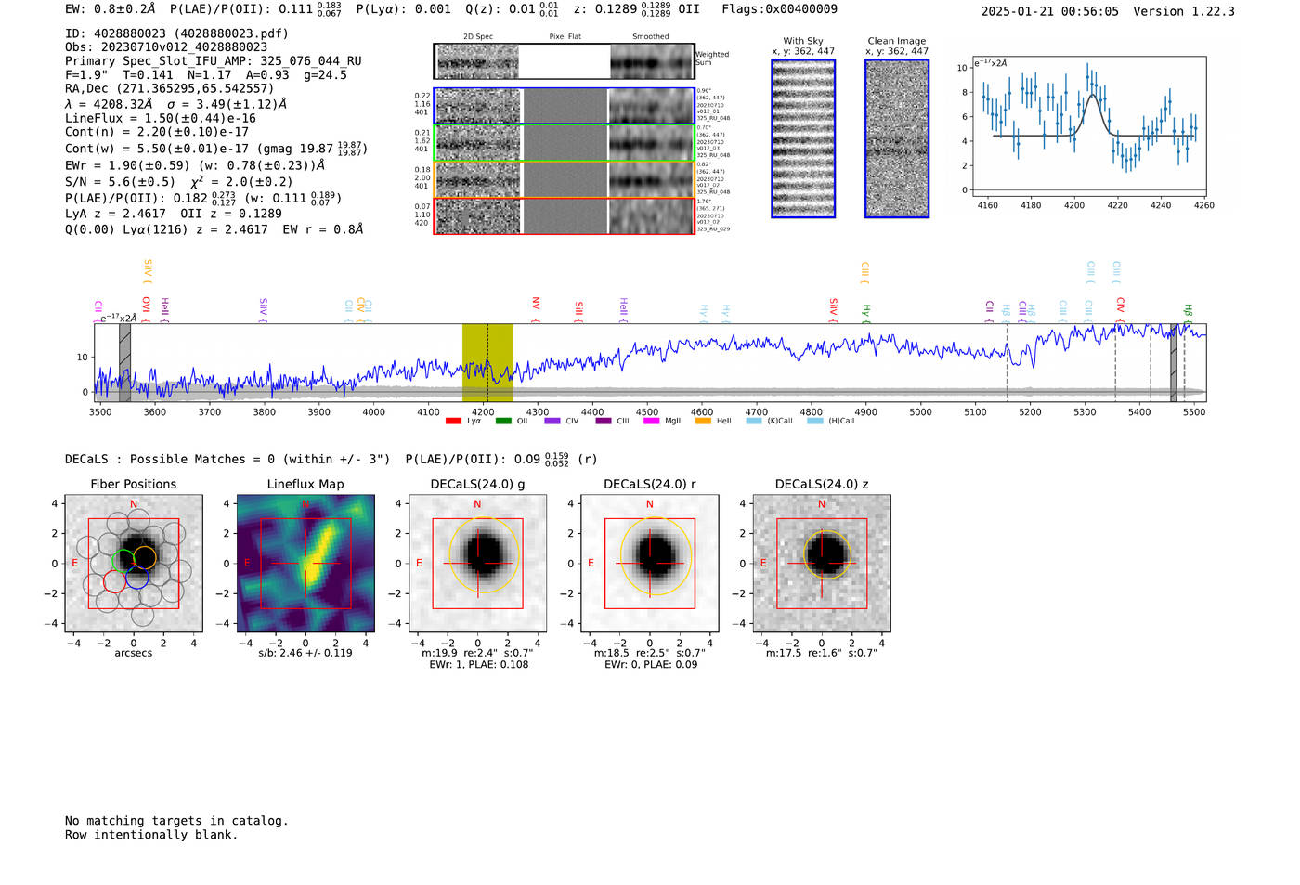The height and width of the screenshot is (885, 1300).
Task: Click the 'No matching targets in catalog.' text
Action: coord(176,821)
